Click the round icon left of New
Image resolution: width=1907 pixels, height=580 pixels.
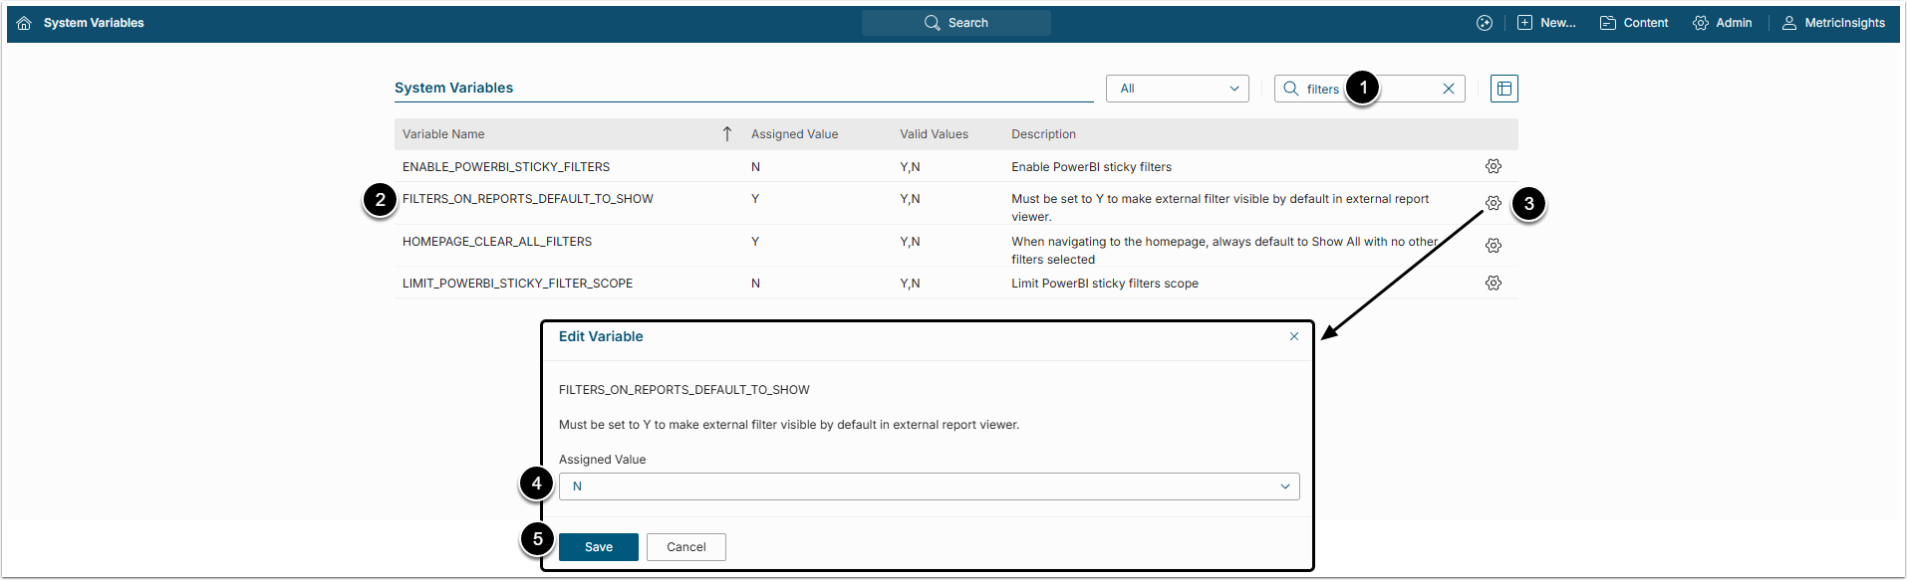click(1484, 23)
